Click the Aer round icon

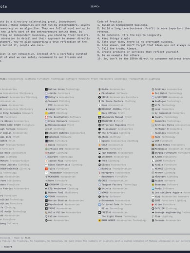click(x=46, y=220)
